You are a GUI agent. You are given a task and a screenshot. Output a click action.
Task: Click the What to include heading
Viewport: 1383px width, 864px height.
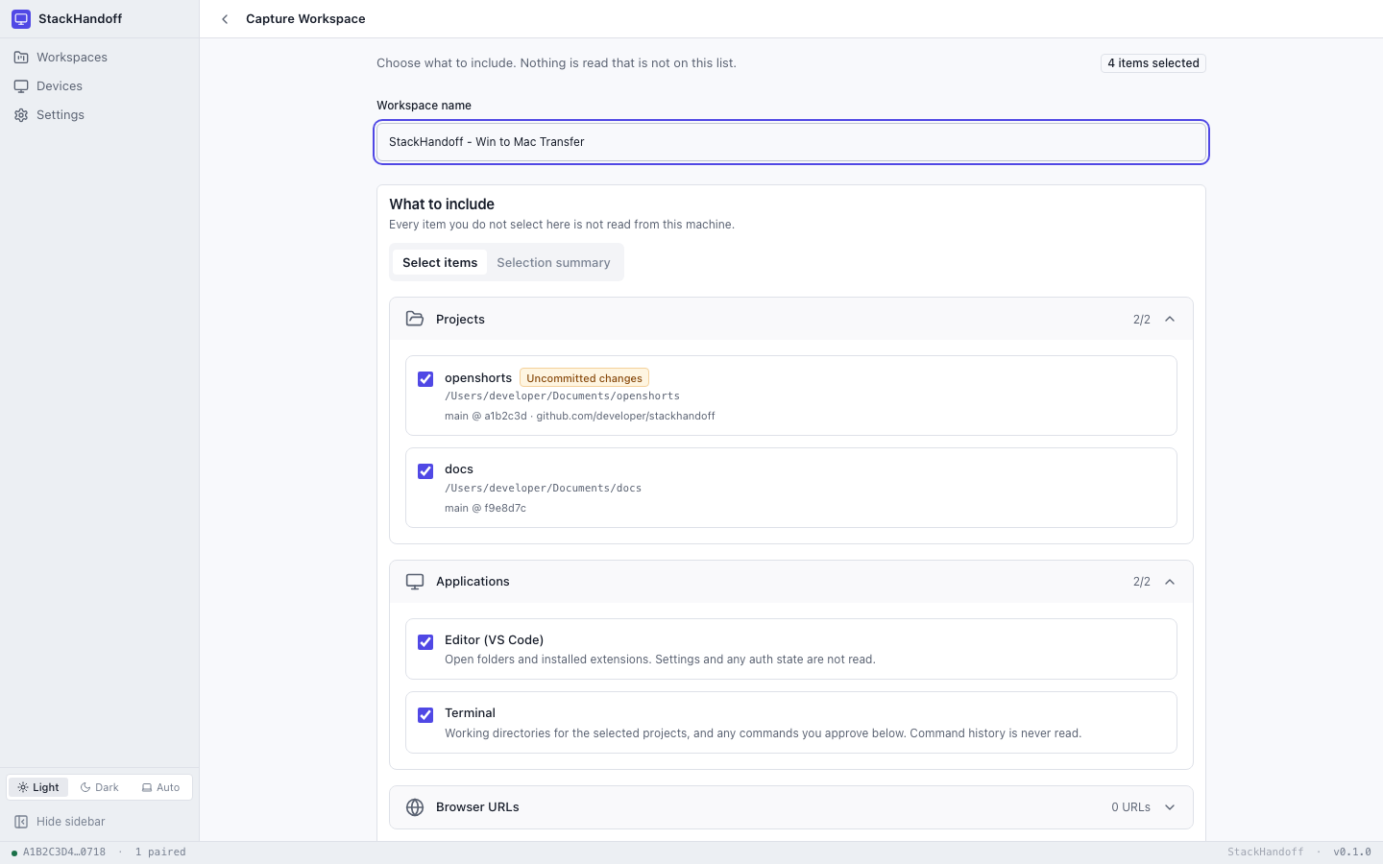click(x=442, y=204)
